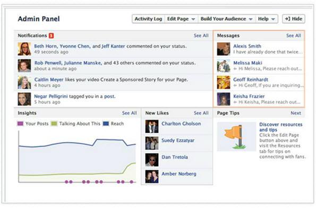Click Beth Horn's notification profile picture
This screenshot has height=208, width=316.
tap(24, 49)
